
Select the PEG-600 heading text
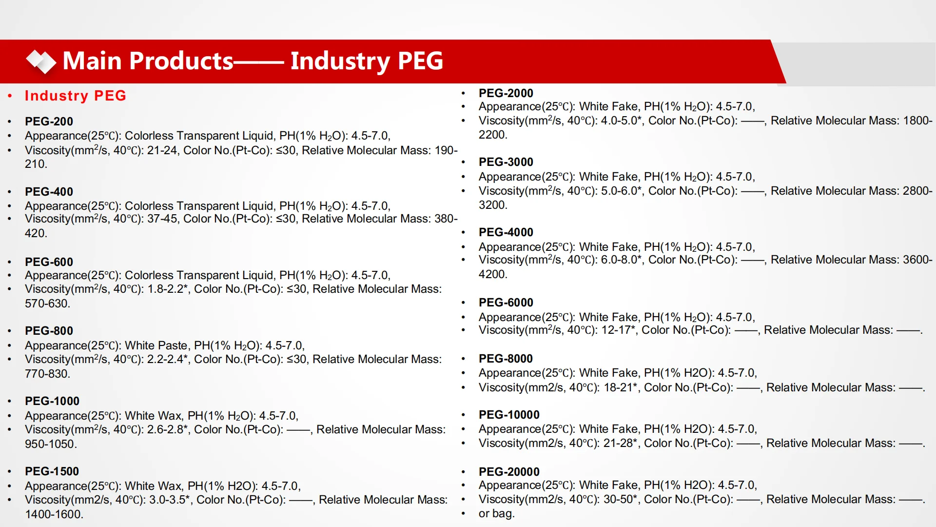pyautogui.click(x=49, y=262)
